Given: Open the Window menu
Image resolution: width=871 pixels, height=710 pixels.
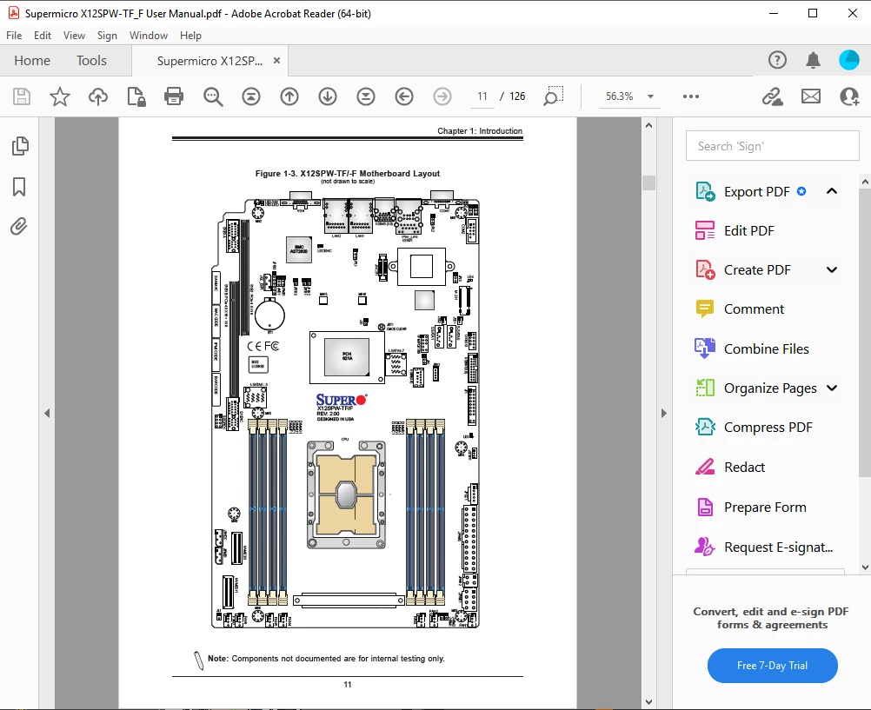Looking at the screenshot, I should pyautogui.click(x=149, y=36).
